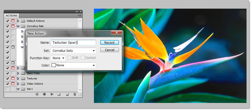251x110 pixels.
Task: Toggle dialog on/off icon for Default Actions
Action: point(13,21)
